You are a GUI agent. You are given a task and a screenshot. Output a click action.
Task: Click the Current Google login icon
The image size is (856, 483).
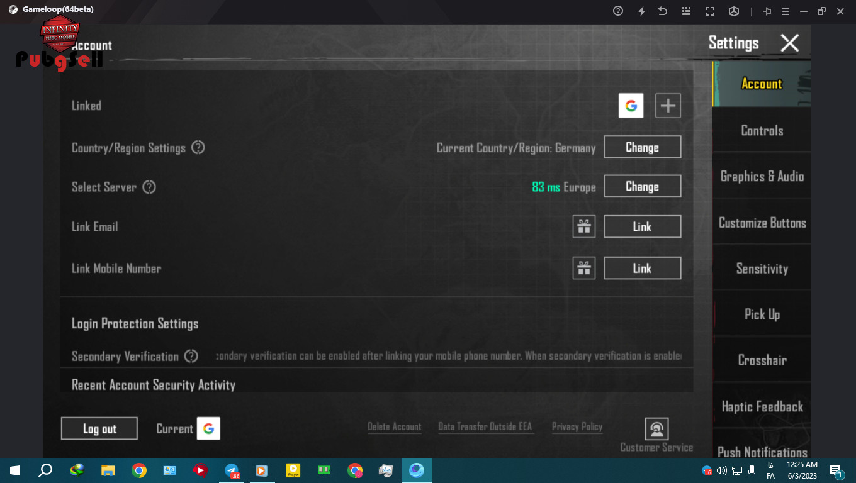click(x=208, y=428)
